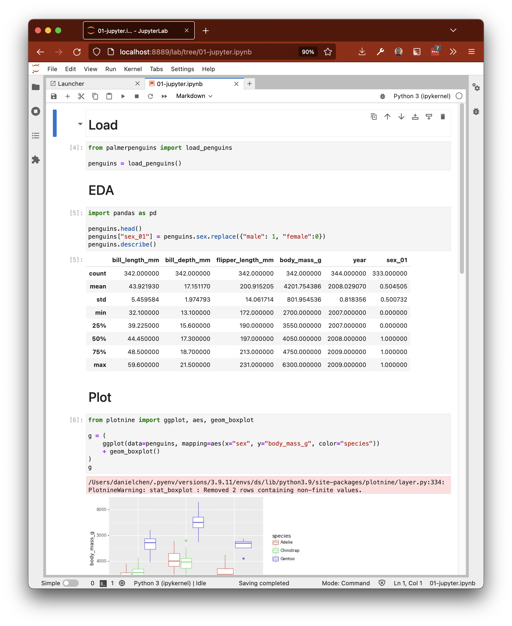Collapse the Load heading section
The width and height of the screenshot is (512, 626).
click(x=80, y=124)
